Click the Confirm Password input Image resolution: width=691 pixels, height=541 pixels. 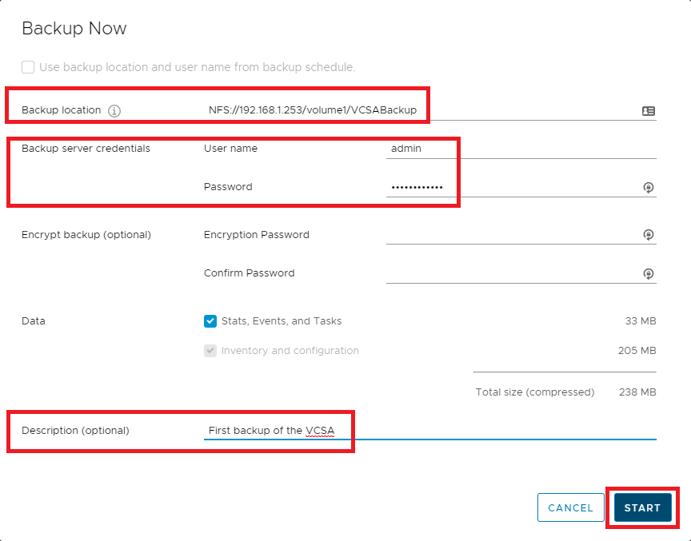tap(512, 273)
